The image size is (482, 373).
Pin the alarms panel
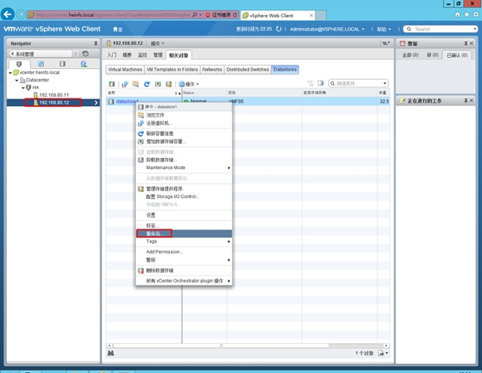466,43
